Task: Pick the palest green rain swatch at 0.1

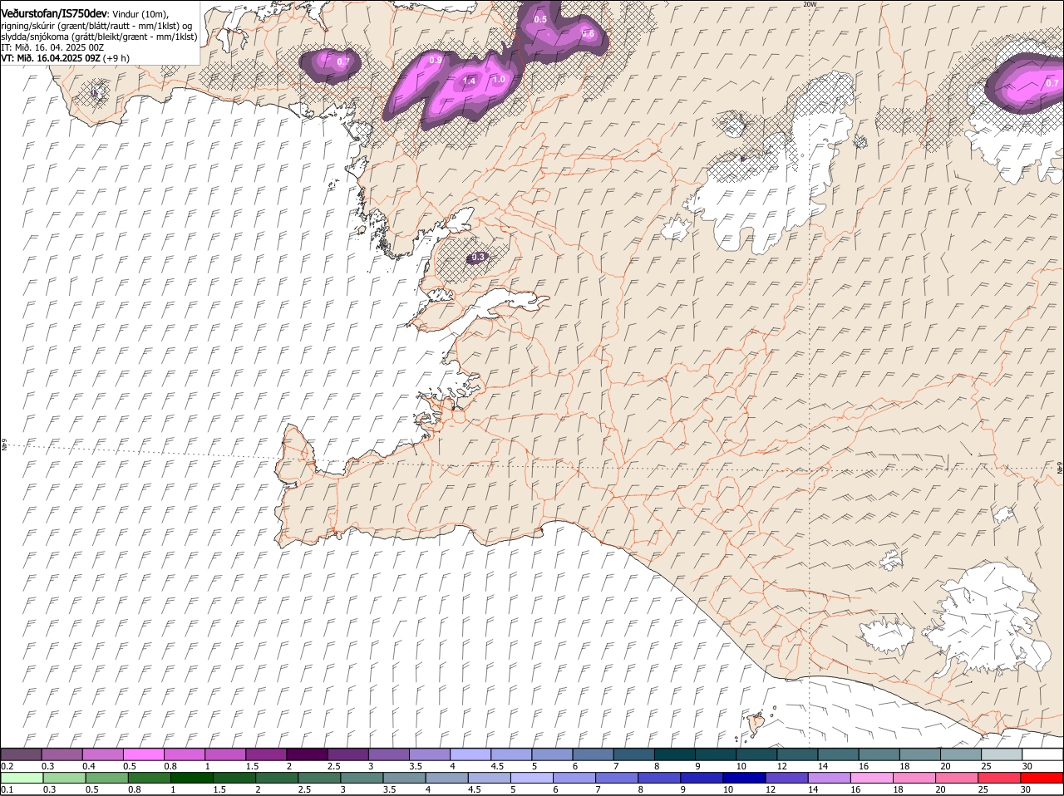Action: pos(22,778)
